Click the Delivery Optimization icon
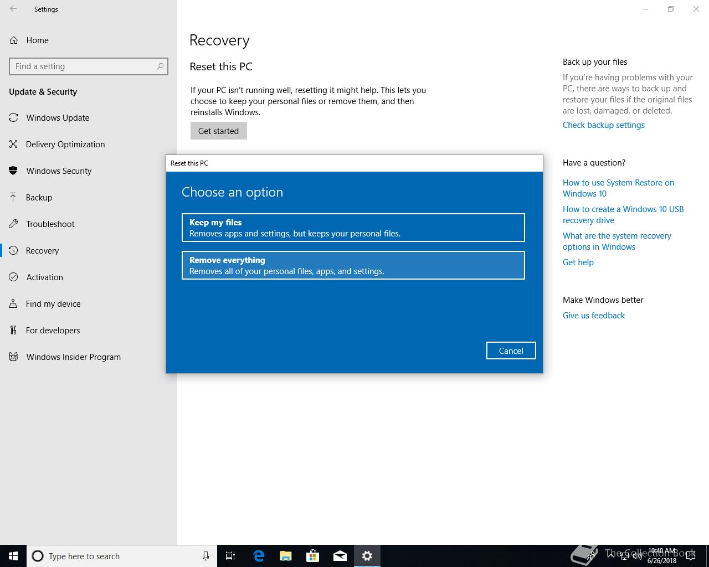Image resolution: width=709 pixels, height=567 pixels. (13, 144)
